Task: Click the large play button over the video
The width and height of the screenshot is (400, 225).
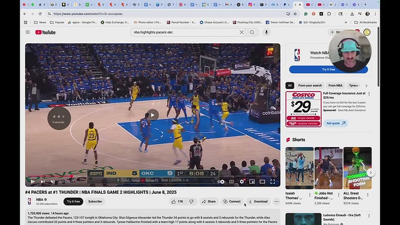Action: pos(153,115)
